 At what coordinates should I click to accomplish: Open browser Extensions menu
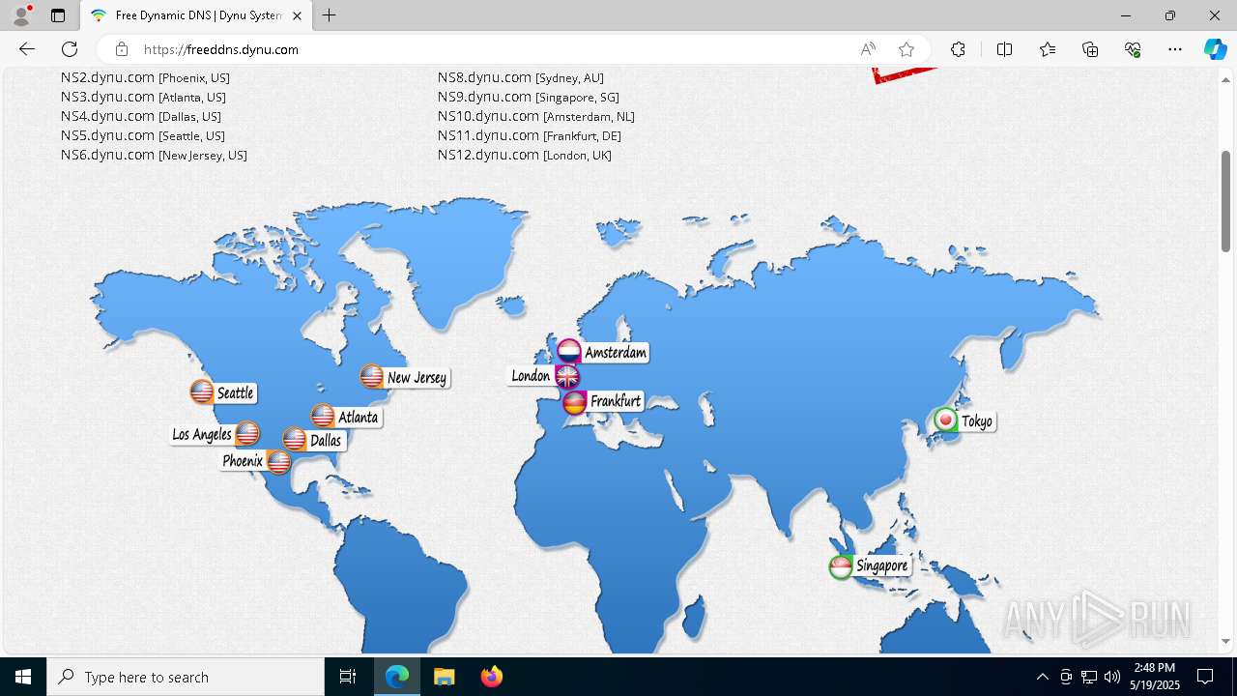958,49
